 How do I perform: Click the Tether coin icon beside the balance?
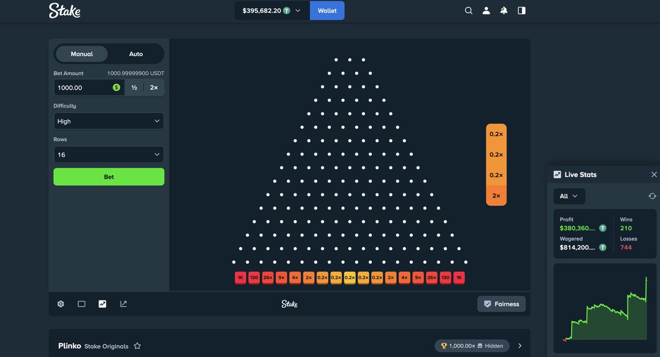(x=287, y=10)
